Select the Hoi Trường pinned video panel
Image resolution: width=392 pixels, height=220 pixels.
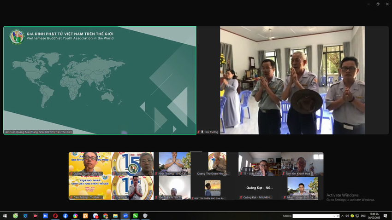(x=292, y=81)
